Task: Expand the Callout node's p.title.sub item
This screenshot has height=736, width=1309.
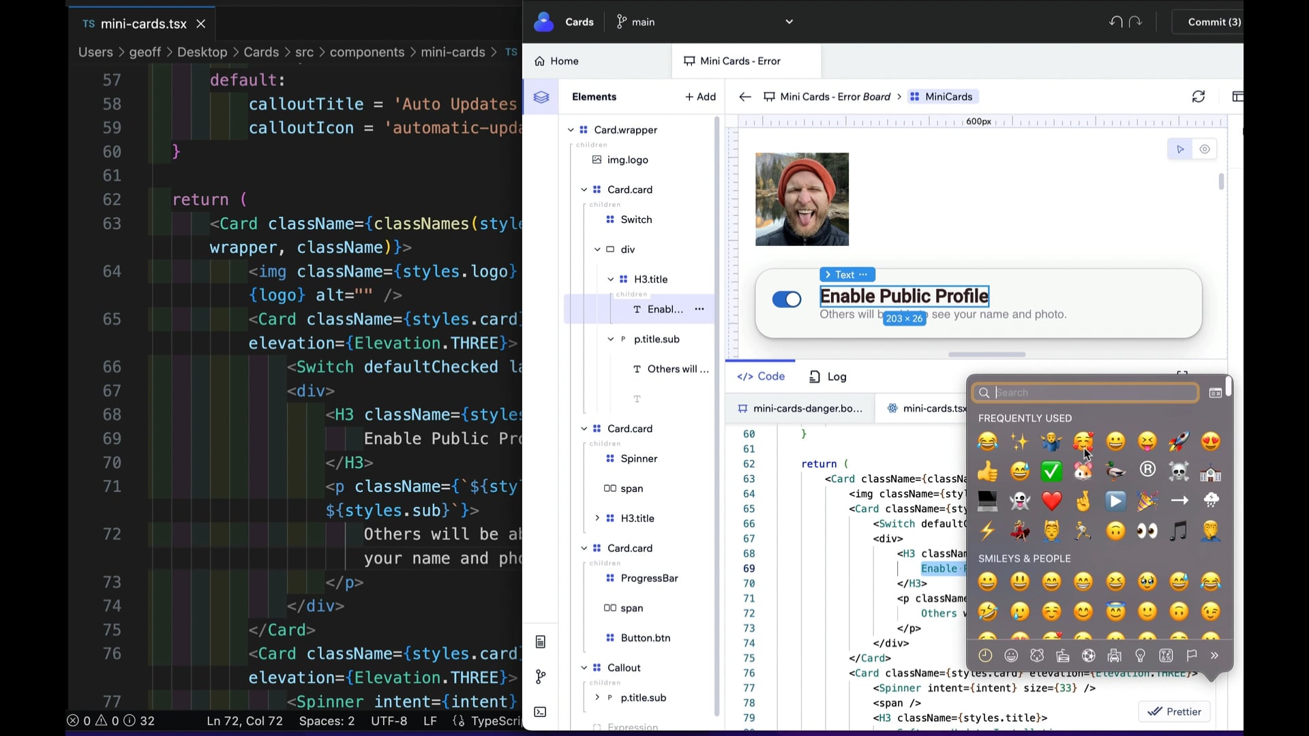Action: tap(597, 698)
